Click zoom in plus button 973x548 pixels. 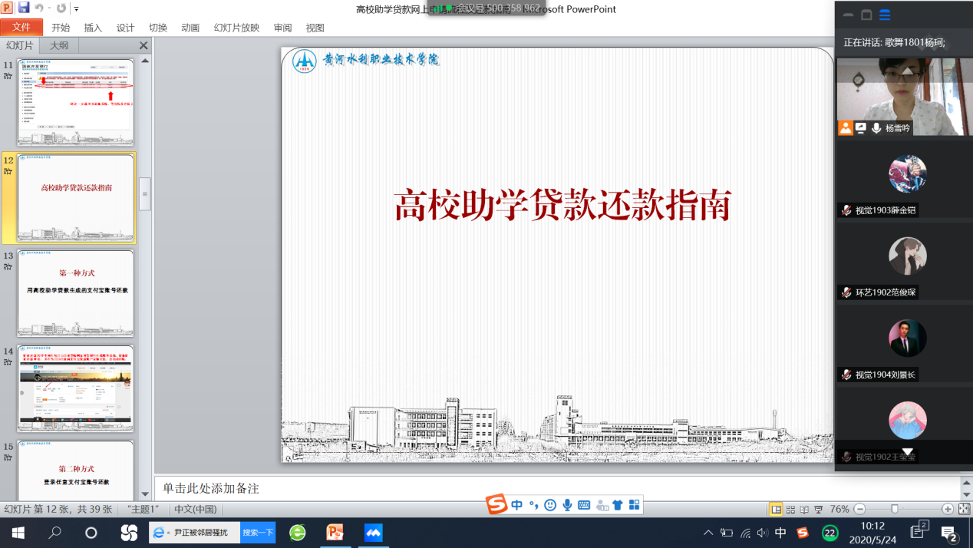coord(948,509)
